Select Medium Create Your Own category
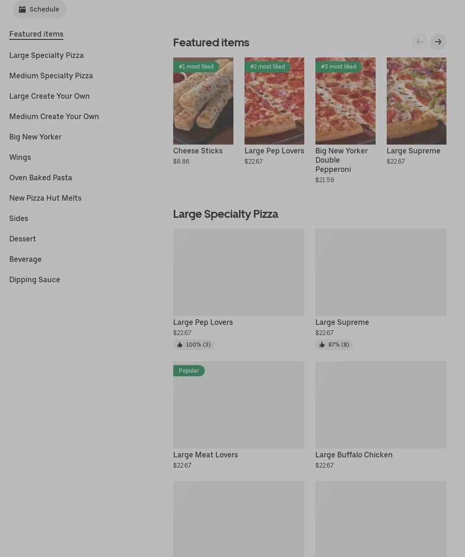The height and width of the screenshot is (557, 465). coord(54,116)
